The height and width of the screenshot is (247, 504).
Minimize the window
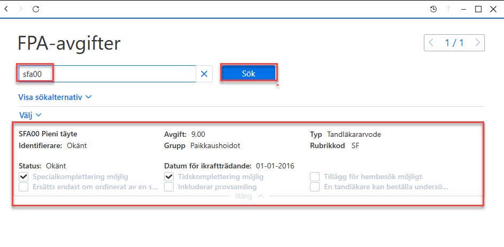click(x=463, y=9)
